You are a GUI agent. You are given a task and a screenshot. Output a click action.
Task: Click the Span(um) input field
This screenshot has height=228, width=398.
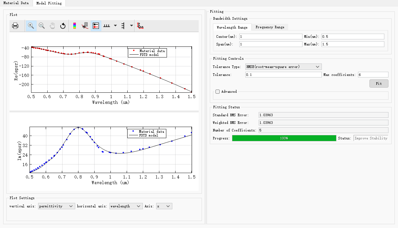click(x=271, y=44)
